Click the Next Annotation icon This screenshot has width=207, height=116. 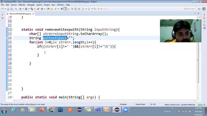[x=83, y=9]
